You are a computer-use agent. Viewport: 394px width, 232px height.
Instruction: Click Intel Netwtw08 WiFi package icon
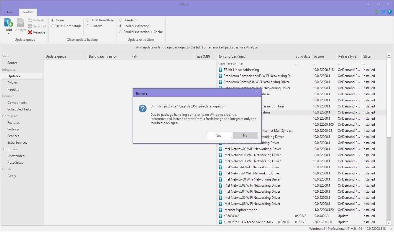click(221, 204)
